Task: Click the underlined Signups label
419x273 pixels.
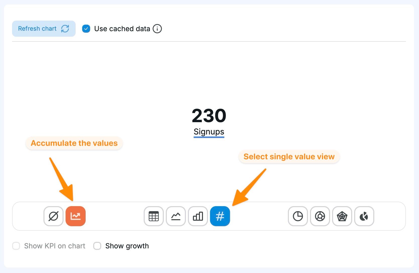Action: click(x=209, y=132)
